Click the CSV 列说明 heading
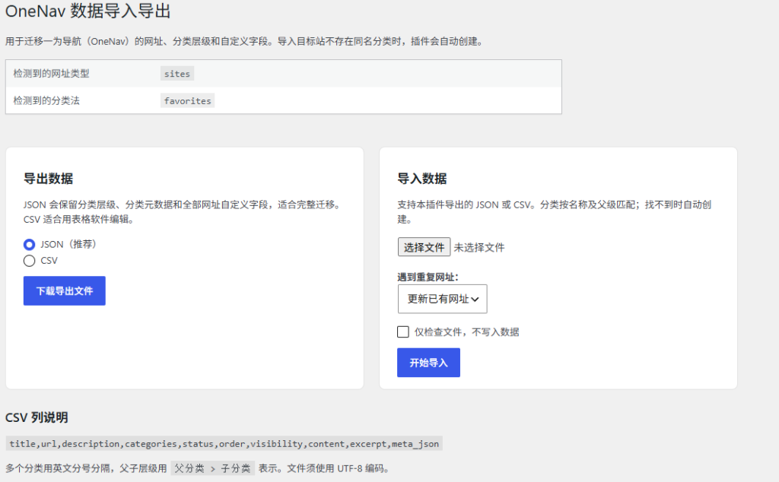 click(x=37, y=417)
